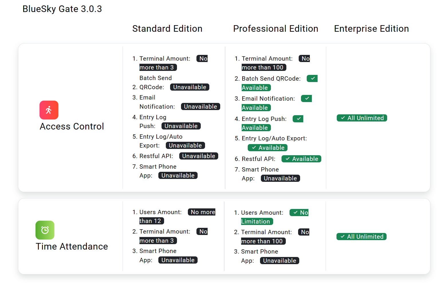Click the green Time Attendance clock icon
Image resolution: width=441 pixels, height=283 pixels.
(45, 230)
